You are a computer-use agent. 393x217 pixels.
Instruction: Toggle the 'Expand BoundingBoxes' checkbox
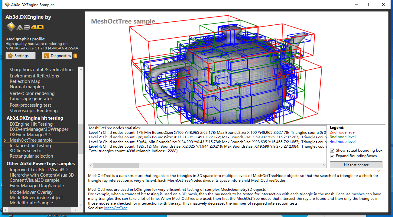332,156
